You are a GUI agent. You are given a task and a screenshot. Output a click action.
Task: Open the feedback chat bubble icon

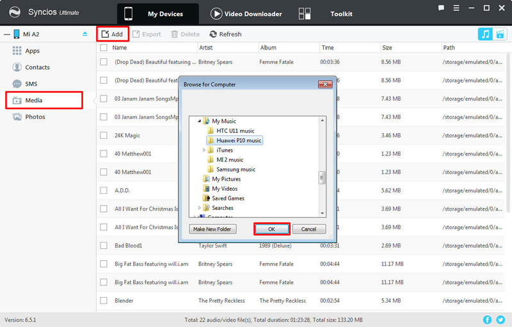pyautogui.click(x=441, y=8)
